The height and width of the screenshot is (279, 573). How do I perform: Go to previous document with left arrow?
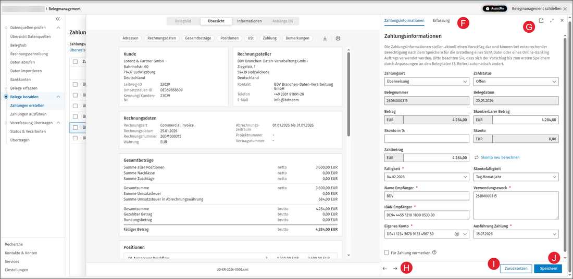click(x=385, y=269)
